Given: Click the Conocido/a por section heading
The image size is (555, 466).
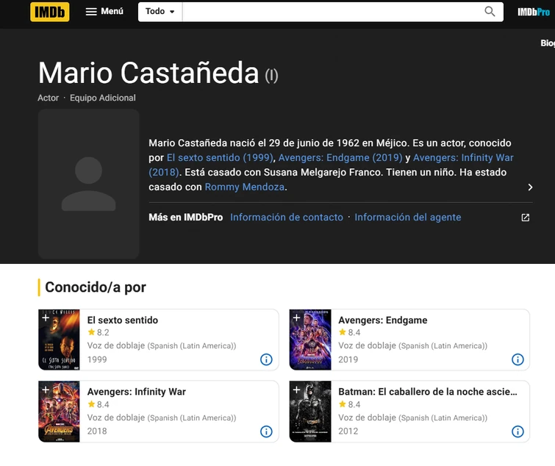Looking at the screenshot, I should coord(96,287).
